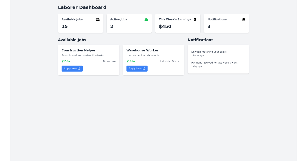This screenshot has height=161, width=307.
Task: Open the Warehouse Worker job card
Action: point(153,60)
